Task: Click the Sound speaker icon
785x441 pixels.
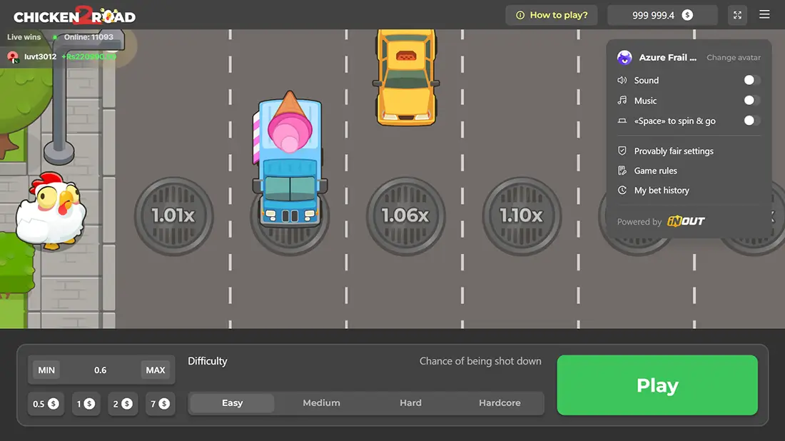Action: click(x=621, y=80)
